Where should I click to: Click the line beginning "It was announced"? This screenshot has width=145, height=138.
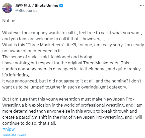pos(72,81)
